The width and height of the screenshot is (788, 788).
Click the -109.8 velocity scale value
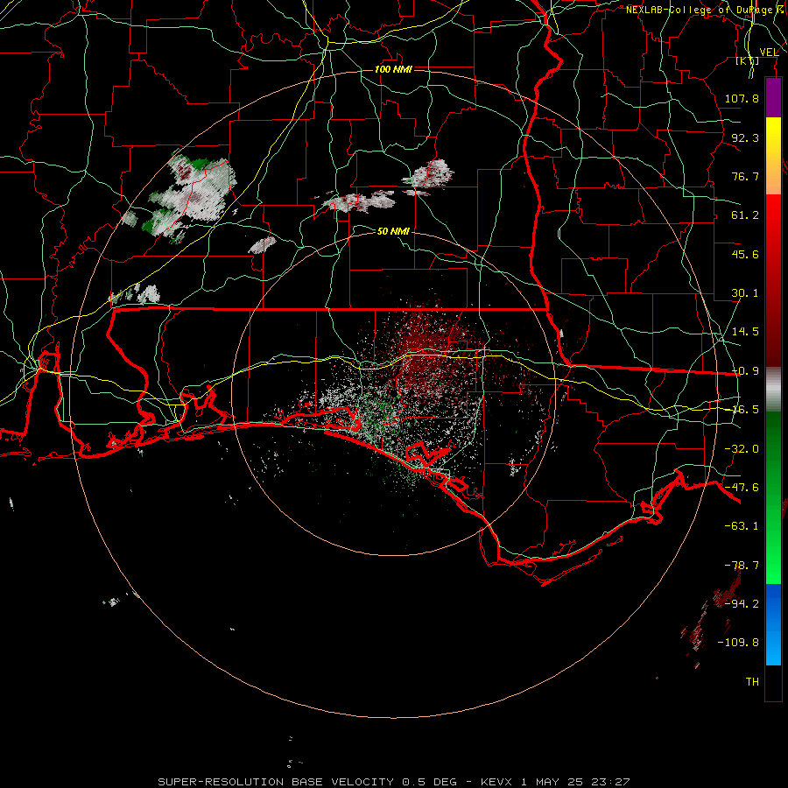coord(738,643)
